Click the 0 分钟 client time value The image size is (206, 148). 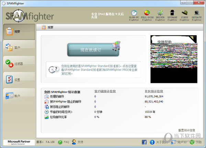click(x=98, y=112)
